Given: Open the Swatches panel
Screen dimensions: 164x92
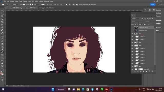Looking at the screenshot, I should click(x=158, y=10).
